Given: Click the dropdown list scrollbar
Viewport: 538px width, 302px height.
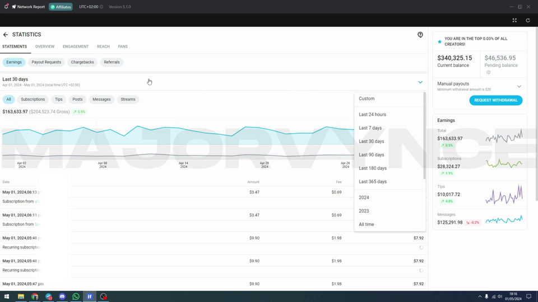Looking at the screenshot, I should coord(424,135).
